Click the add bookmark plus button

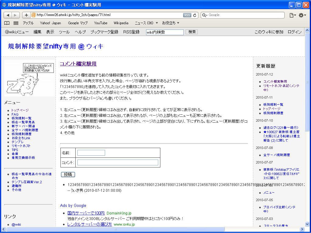(26, 15)
